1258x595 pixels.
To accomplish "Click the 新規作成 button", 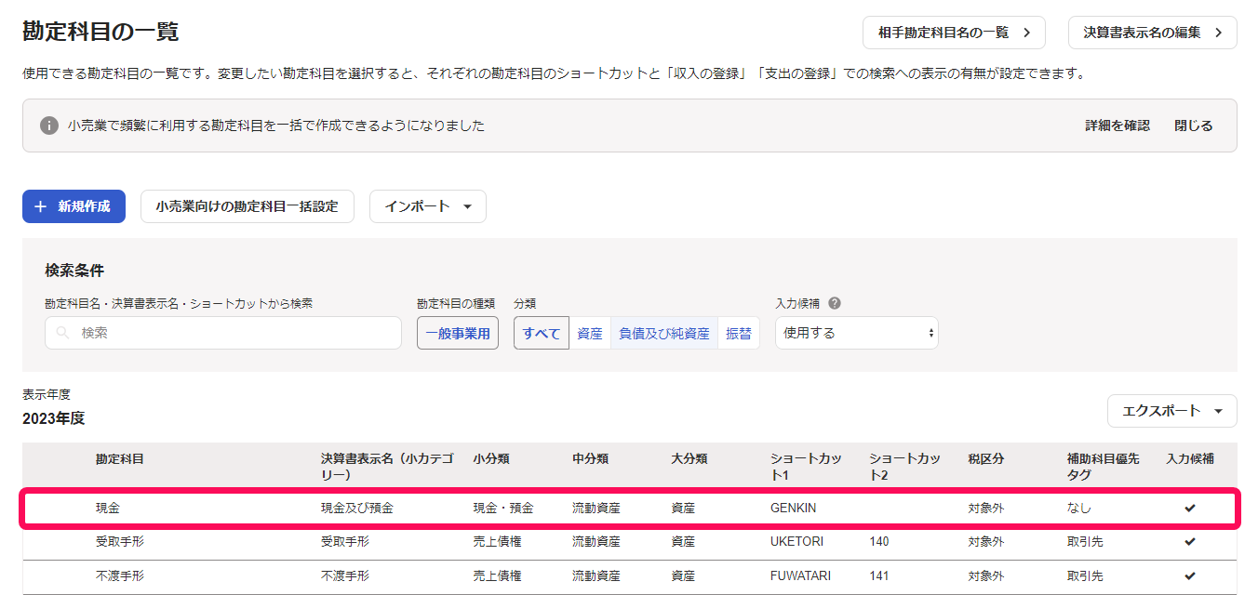I will tap(74, 206).
